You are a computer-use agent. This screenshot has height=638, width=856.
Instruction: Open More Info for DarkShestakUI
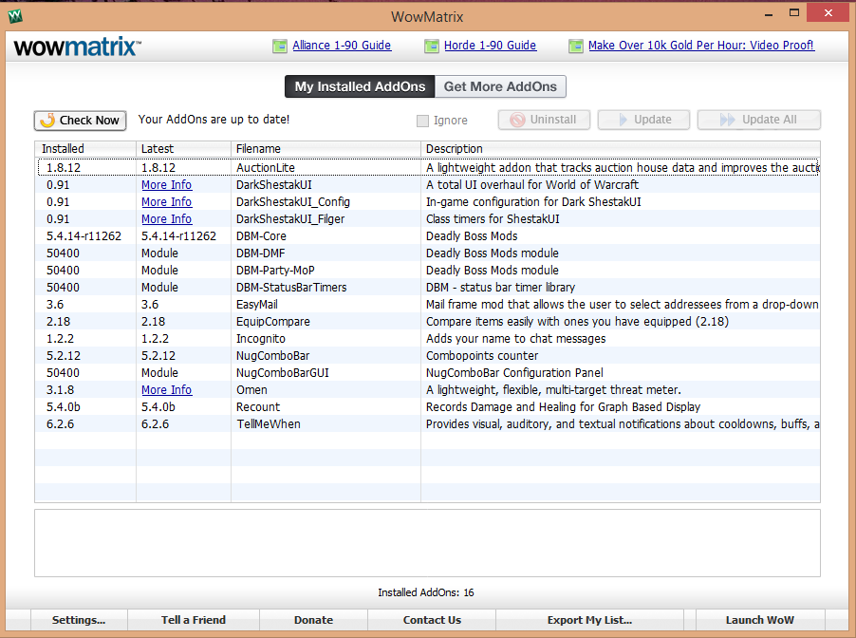click(166, 185)
